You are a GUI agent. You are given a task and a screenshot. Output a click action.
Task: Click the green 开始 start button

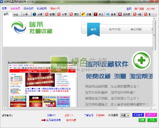point(152,120)
